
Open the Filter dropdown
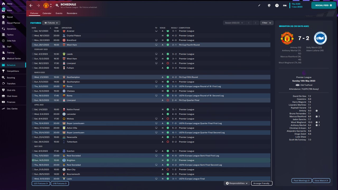(x=266, y=23)
